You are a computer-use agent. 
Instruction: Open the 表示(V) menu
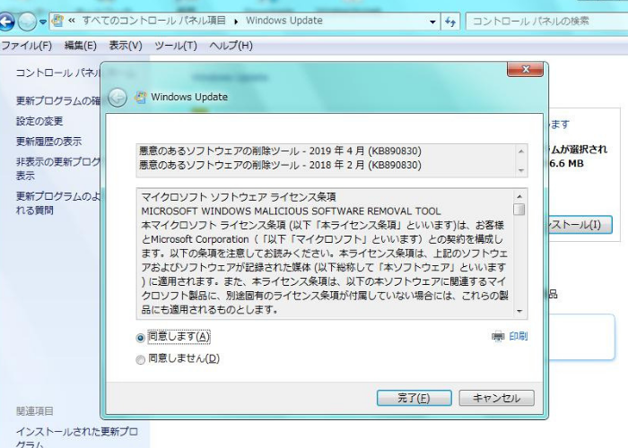point(126,46)
